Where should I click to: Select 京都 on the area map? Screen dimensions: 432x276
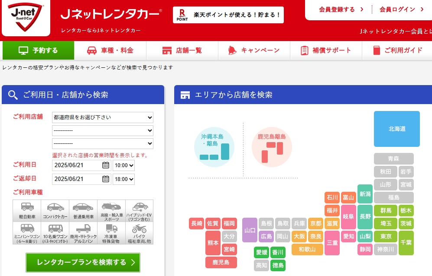(316, 223)
